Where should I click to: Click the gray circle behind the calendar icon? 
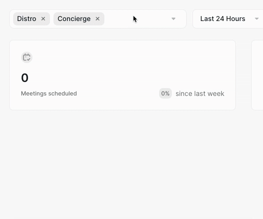point(27,57)
